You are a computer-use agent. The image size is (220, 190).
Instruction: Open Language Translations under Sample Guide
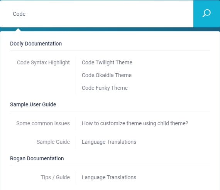click(109, 142)
